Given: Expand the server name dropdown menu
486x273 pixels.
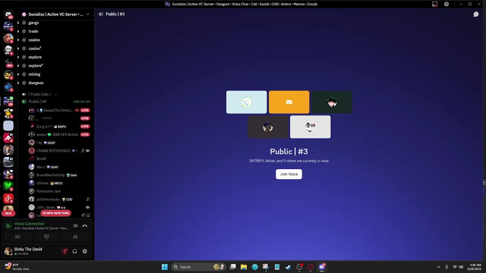Looking at the screenshot, I should tap(88, 14).
